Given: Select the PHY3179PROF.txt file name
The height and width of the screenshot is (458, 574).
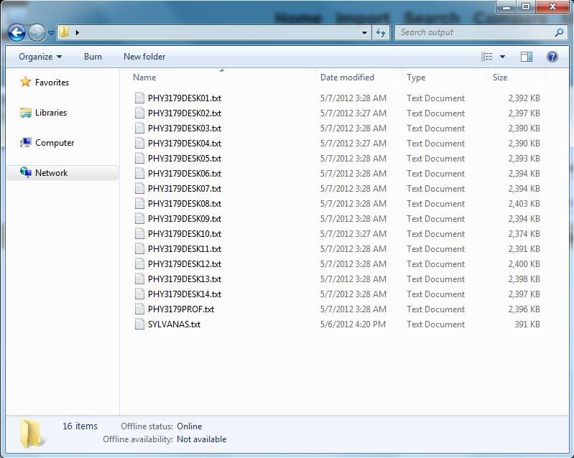Looking at the screenshot, I should click(181, 309).
